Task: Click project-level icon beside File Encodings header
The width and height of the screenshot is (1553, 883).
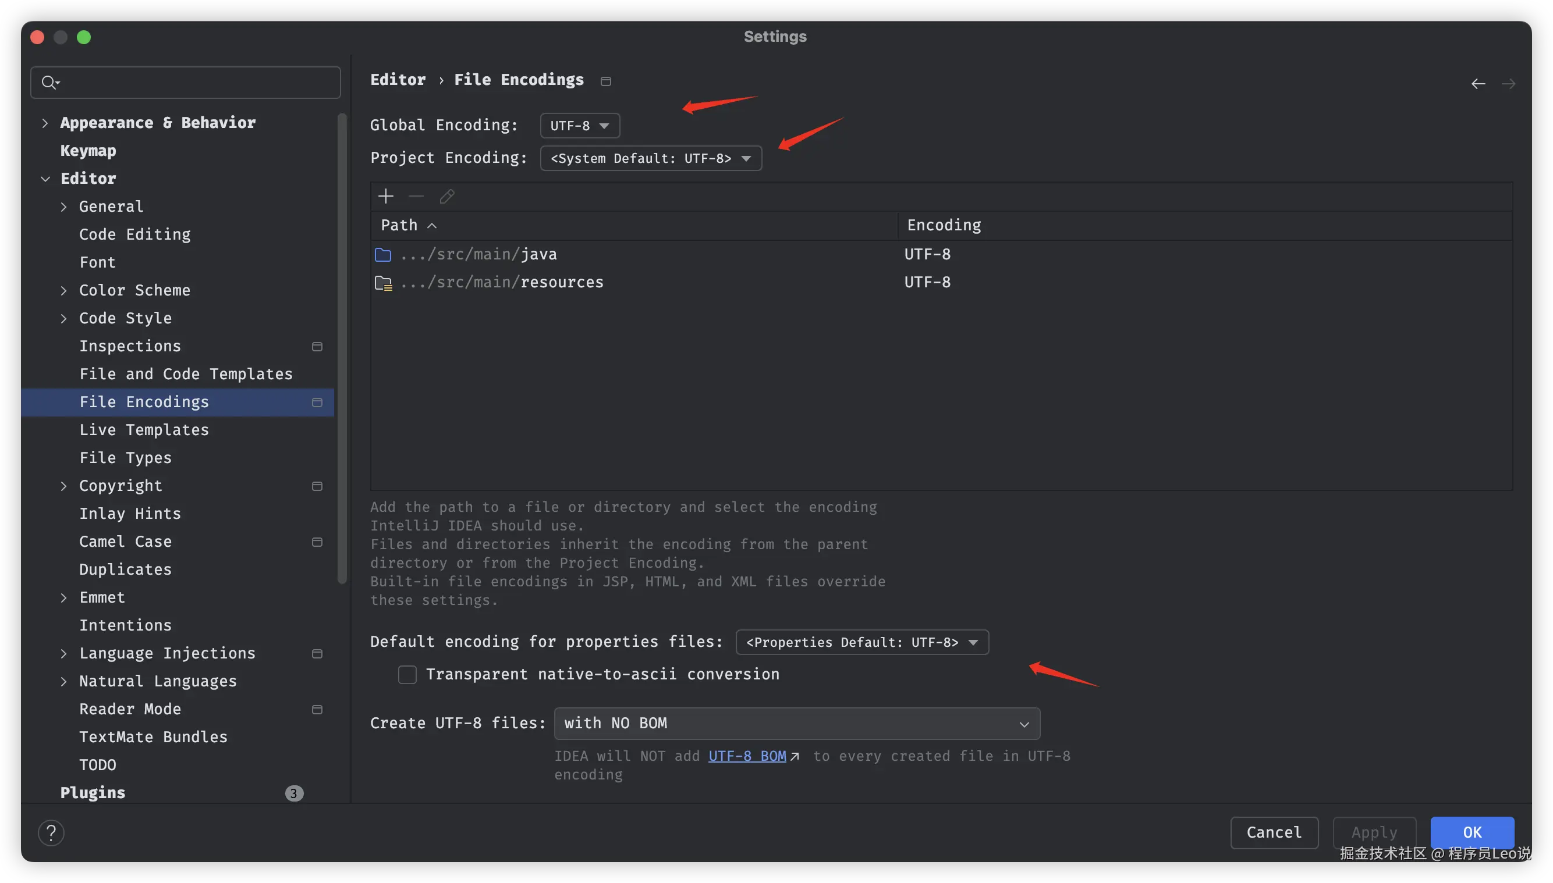Action: [606, 81]
